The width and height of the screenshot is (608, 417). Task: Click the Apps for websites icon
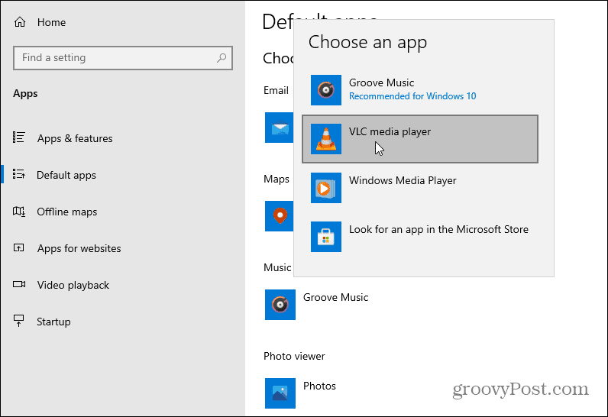pos(18,247)
